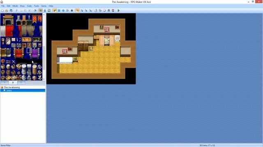Click the Delete X toolbar icon
263x147 pixels.
(30, 11)
